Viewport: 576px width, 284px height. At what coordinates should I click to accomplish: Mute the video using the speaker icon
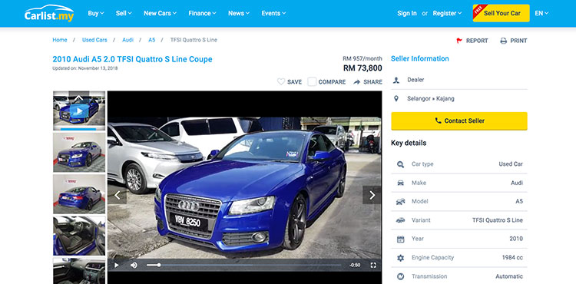click(x=134, y=265)
